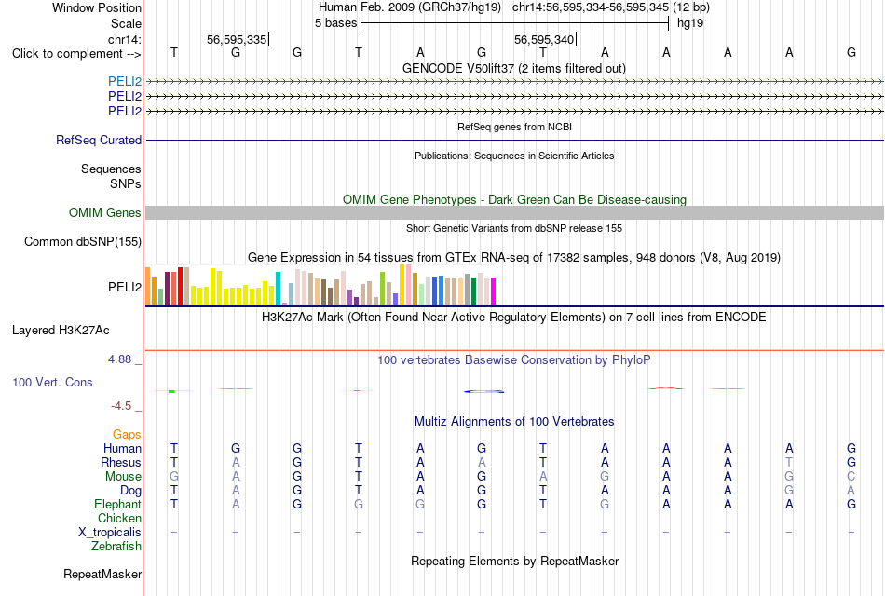Open the OMIM Gene Phenotypes track title
The width and height of the screenshot is (885, 596).
[514, 200]
